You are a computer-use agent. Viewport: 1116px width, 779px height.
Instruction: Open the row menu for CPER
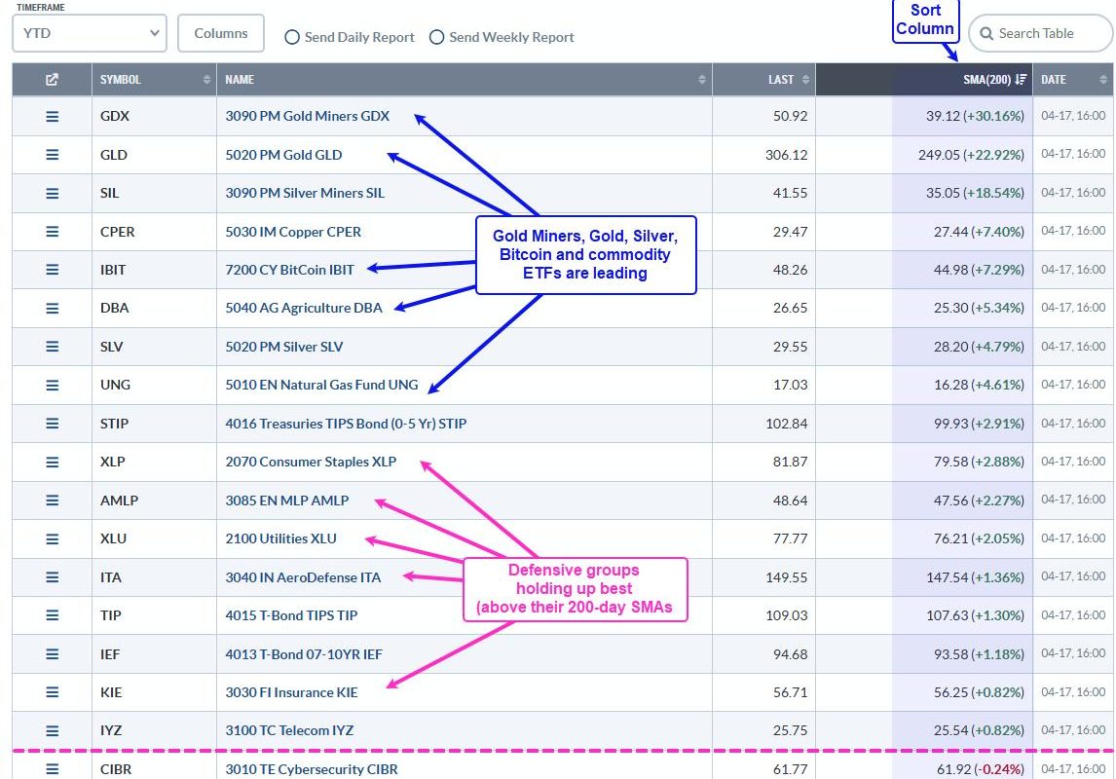(x=52, y=231)
